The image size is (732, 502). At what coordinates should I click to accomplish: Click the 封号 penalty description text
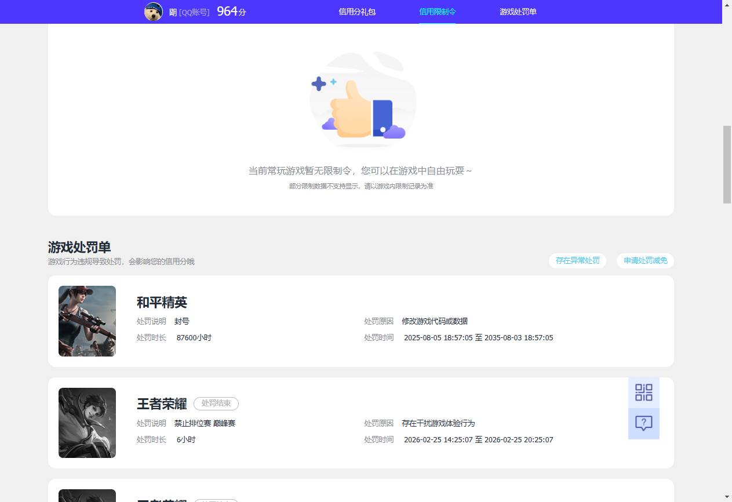point(181,321)
